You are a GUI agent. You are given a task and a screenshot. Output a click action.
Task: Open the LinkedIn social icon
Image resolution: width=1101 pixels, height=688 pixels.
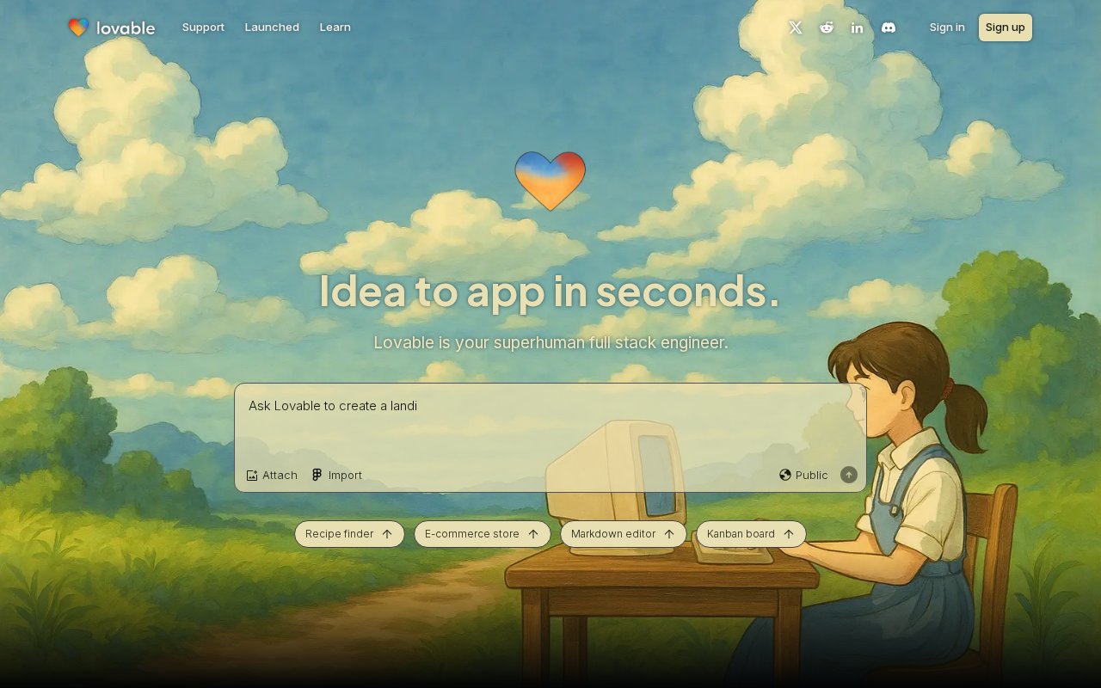click(x=858, y=28)
